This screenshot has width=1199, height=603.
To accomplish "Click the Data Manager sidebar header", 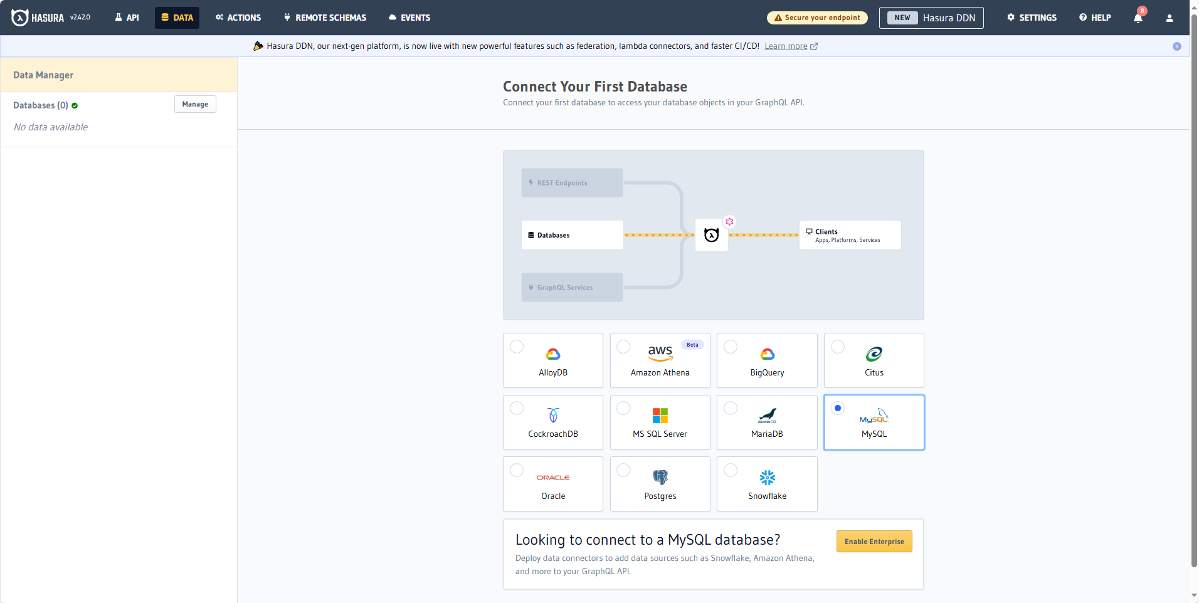I will coord(119,75).
